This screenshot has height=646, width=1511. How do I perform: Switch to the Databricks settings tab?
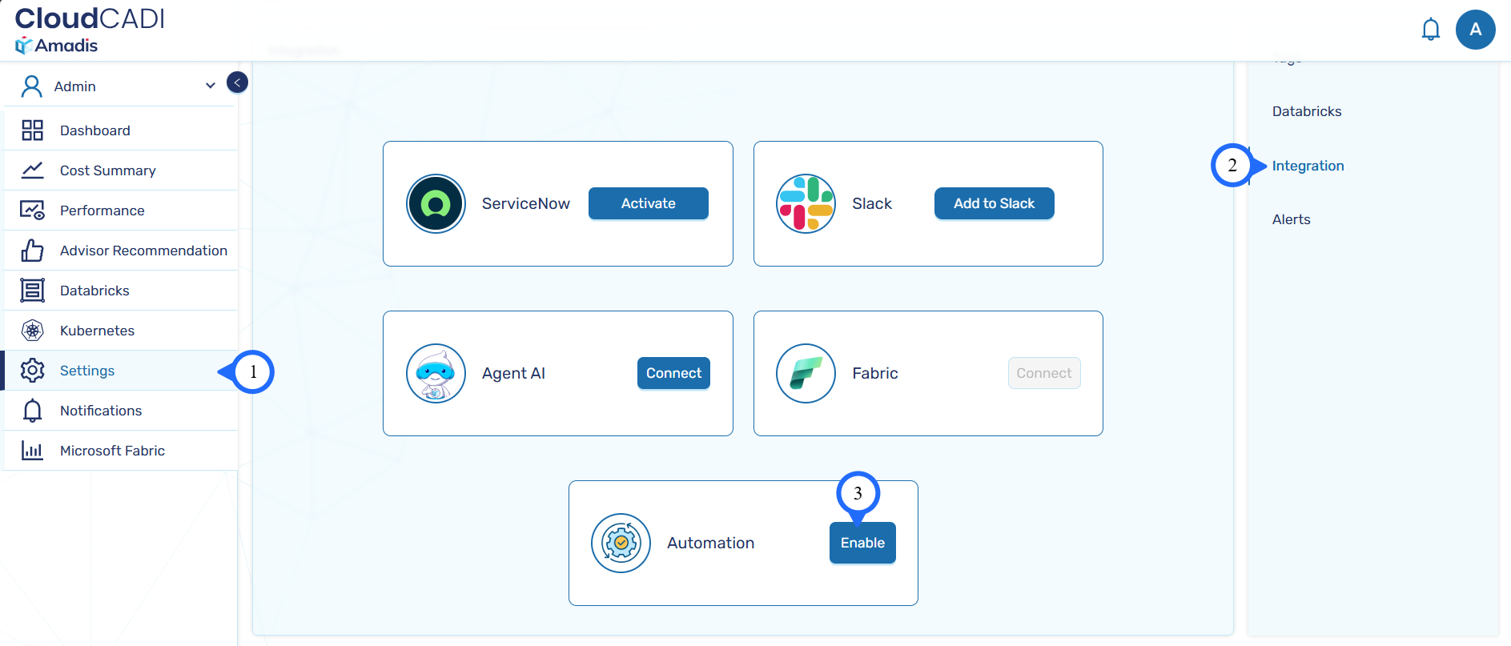coord(1306,111)
